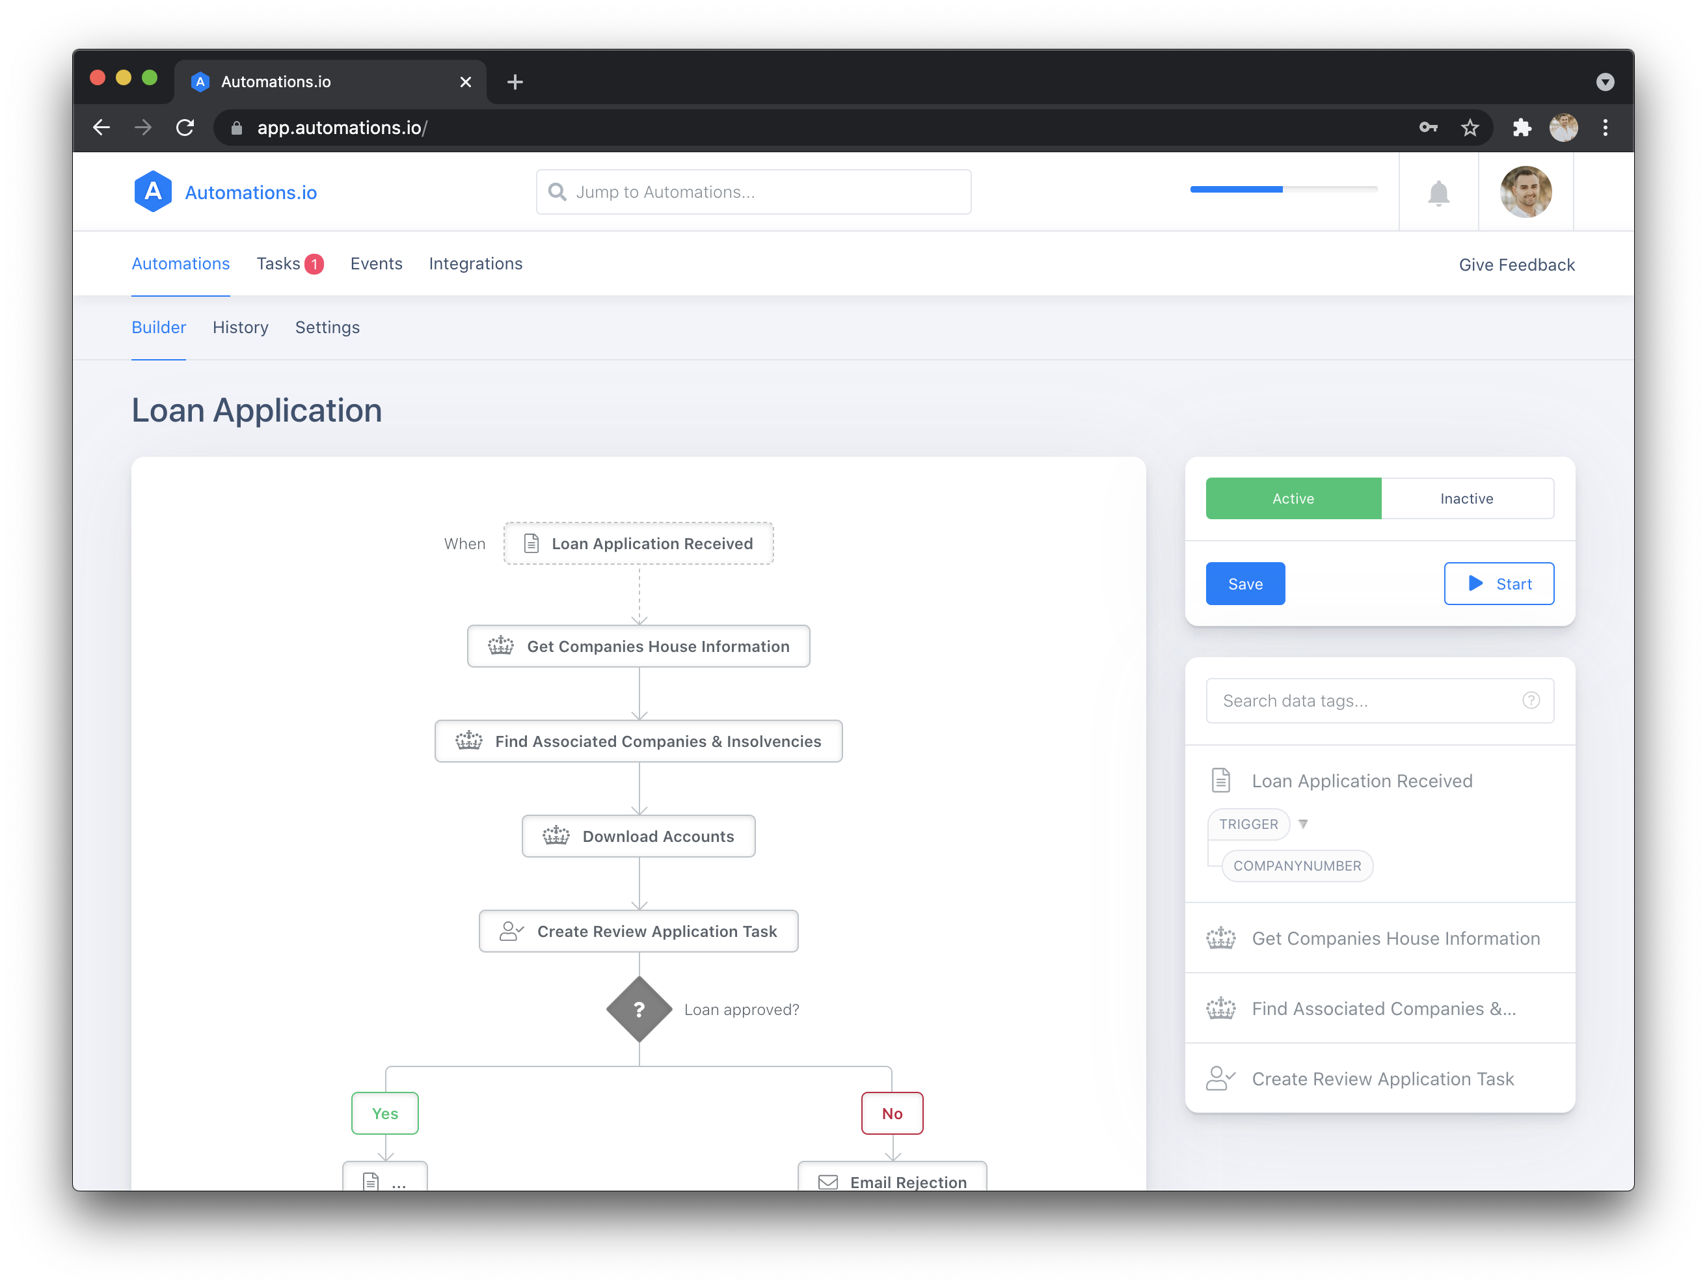Image resolution: width=1707 pixels, height=1287 pixels.
Task: Start the automation with the Start button
Action: pos(1498,583)
